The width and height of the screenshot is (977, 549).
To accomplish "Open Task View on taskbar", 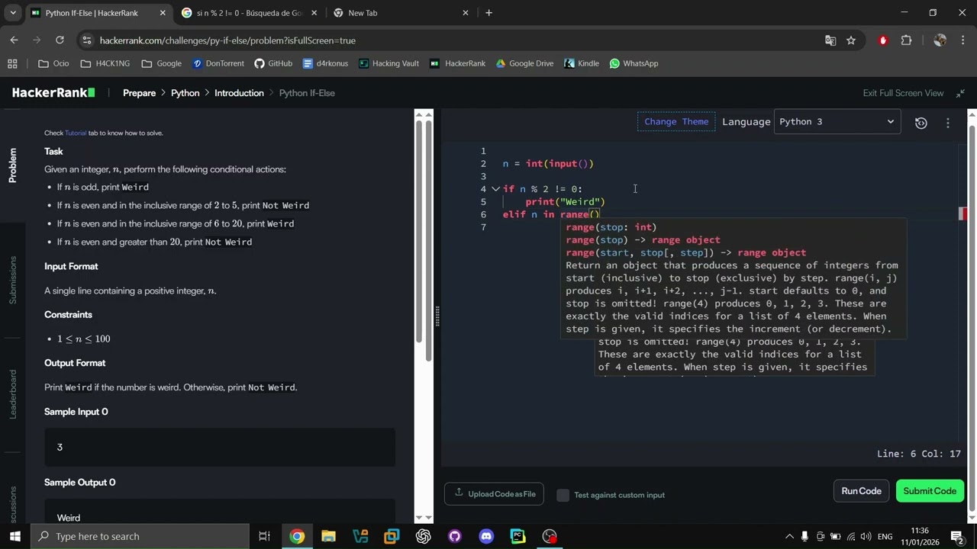I will tap(265, 536).
